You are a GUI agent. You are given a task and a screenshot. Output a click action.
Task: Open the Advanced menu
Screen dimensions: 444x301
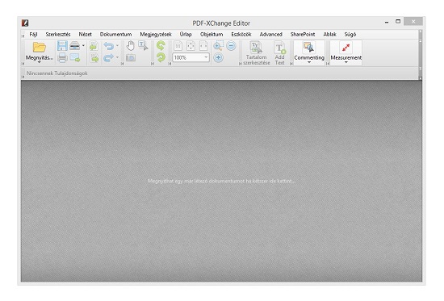(271, 34)
